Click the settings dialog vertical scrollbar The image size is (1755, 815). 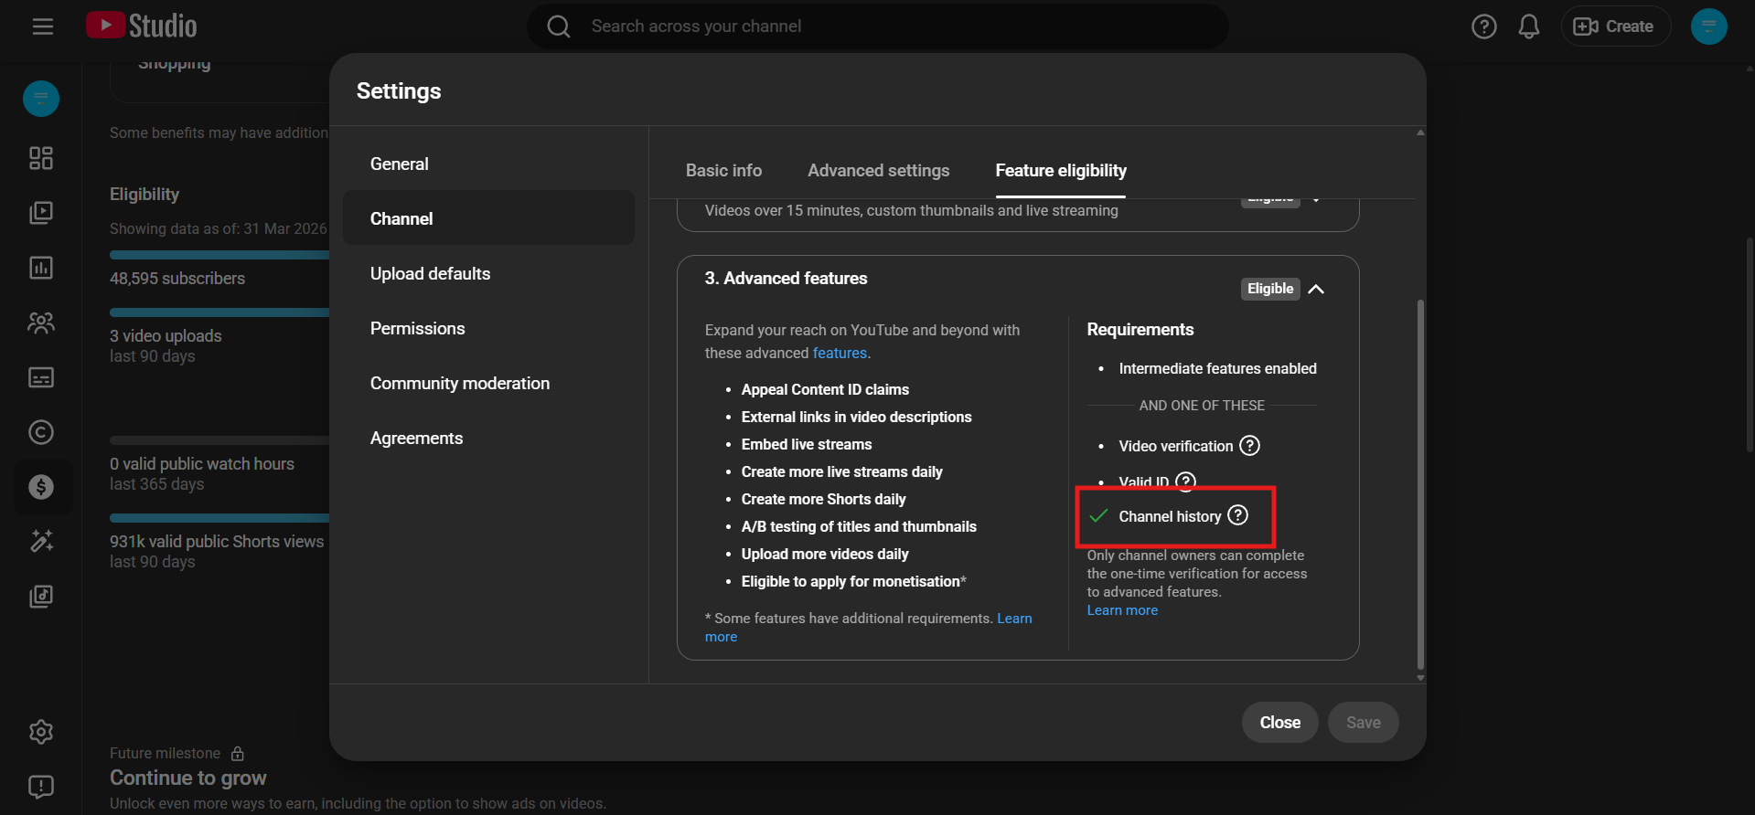(1420, 484)
